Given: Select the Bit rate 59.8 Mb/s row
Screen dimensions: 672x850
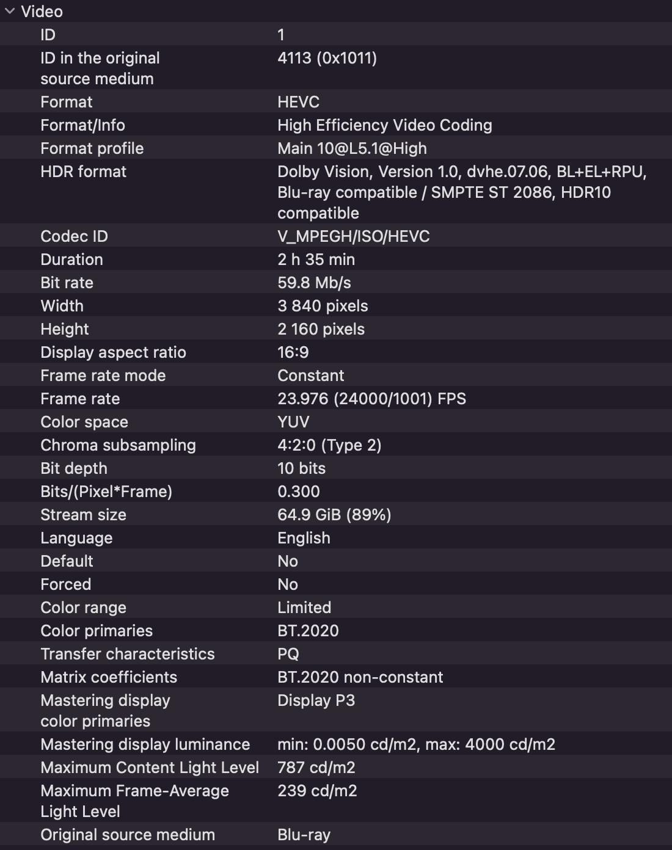Looking at the screenshot, I should [x=336, y=282].
